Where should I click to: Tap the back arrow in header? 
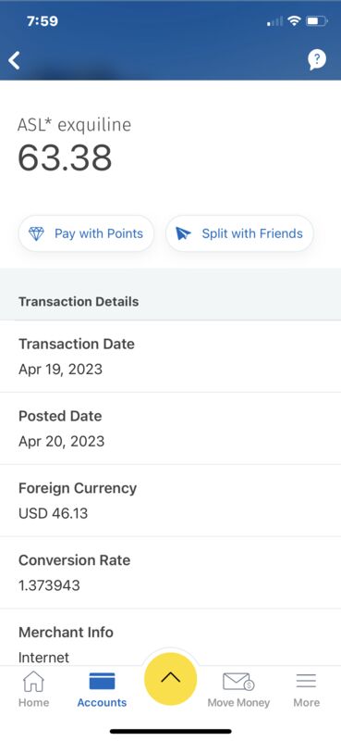pyautogui.click(x=14, y=60)
